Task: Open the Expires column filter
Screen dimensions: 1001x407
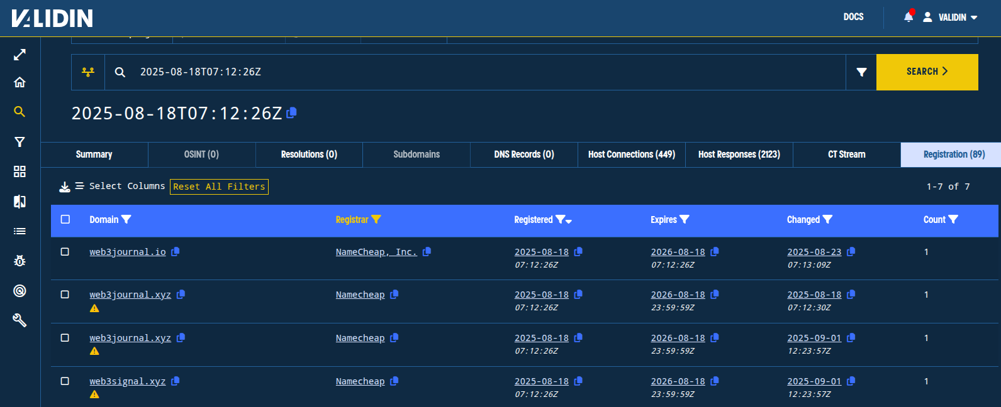Action: [x=685, y=219]
